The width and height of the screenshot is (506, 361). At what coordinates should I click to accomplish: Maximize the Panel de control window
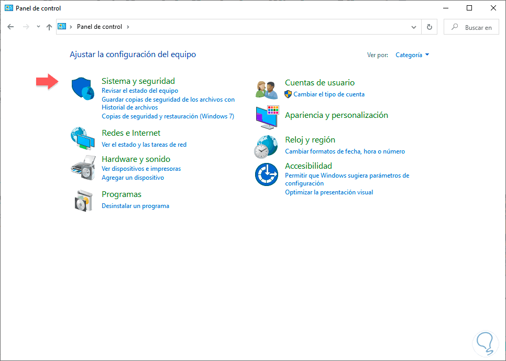469,8
